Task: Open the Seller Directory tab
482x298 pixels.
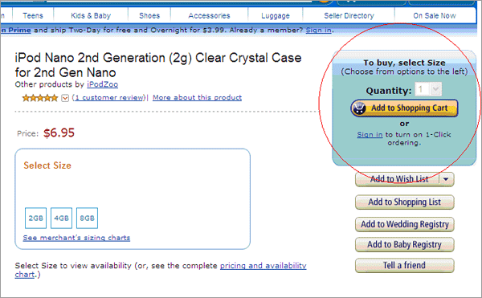Action: tap(349, 16)
